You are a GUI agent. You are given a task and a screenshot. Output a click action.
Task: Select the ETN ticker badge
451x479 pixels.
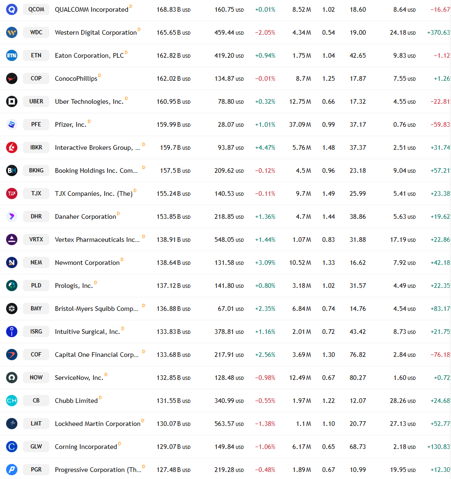36,55
